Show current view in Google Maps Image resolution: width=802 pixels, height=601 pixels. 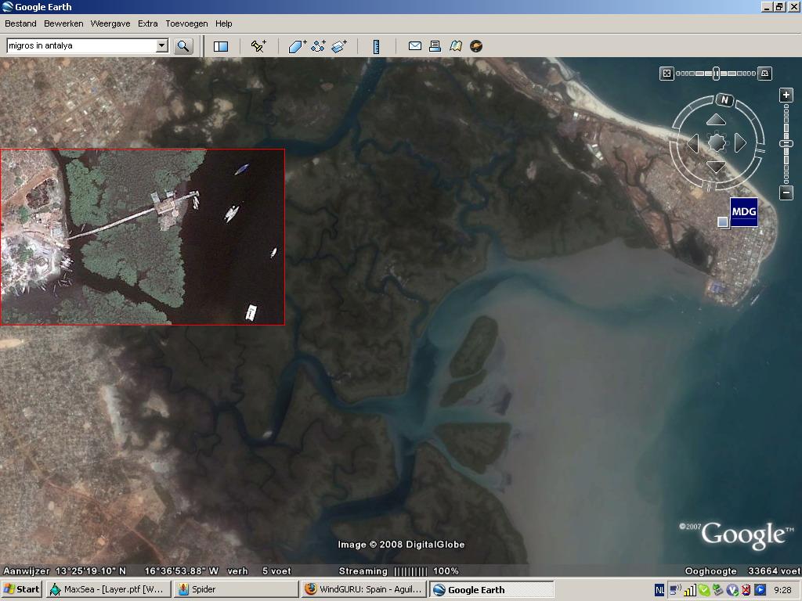[x=456, y=46]
